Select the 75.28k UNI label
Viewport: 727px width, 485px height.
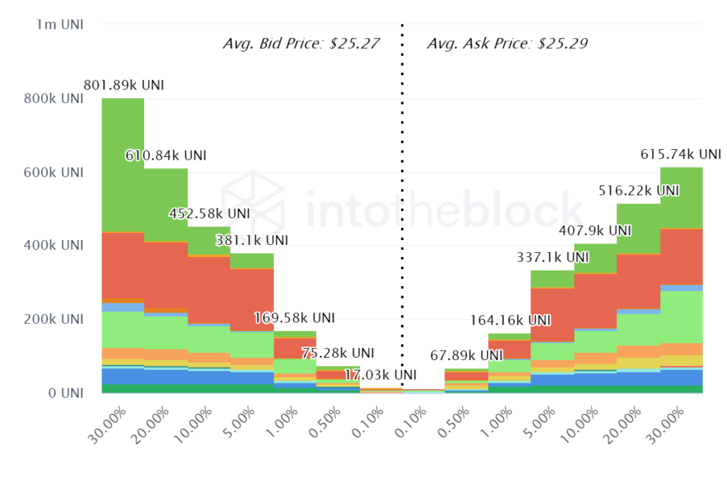coord(338,354)
